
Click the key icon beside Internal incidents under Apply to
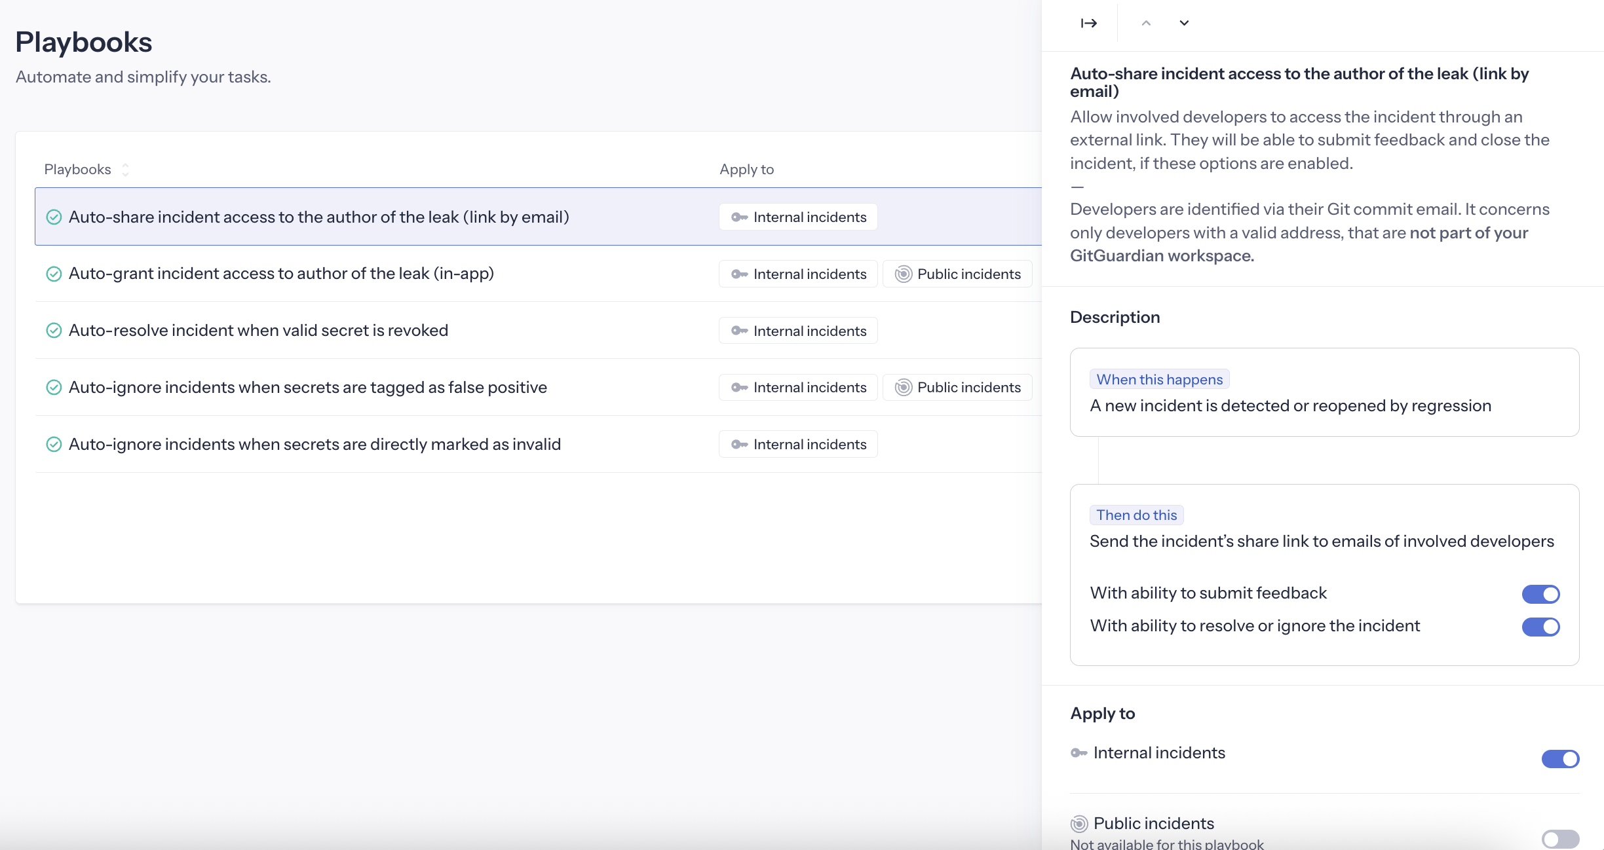[x=1077, y=752]
